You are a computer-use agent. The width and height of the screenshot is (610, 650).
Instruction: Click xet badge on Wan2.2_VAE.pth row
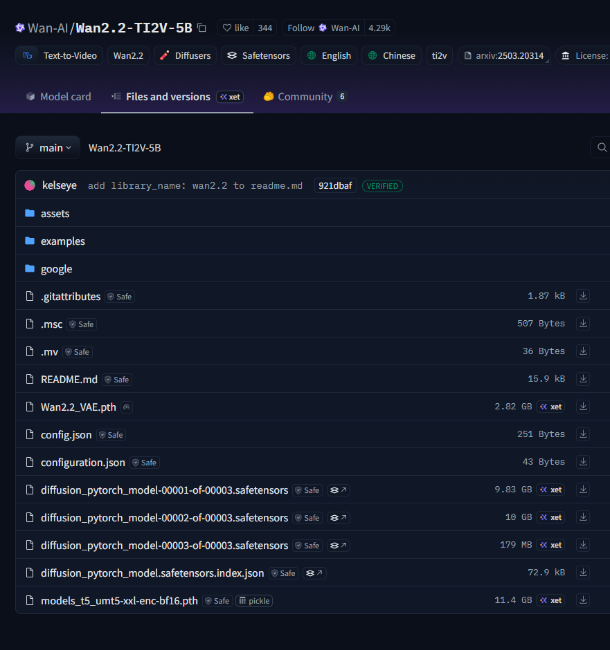coord(550,407)
